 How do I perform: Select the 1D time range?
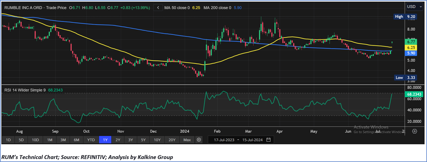click(x=8, y=140)
